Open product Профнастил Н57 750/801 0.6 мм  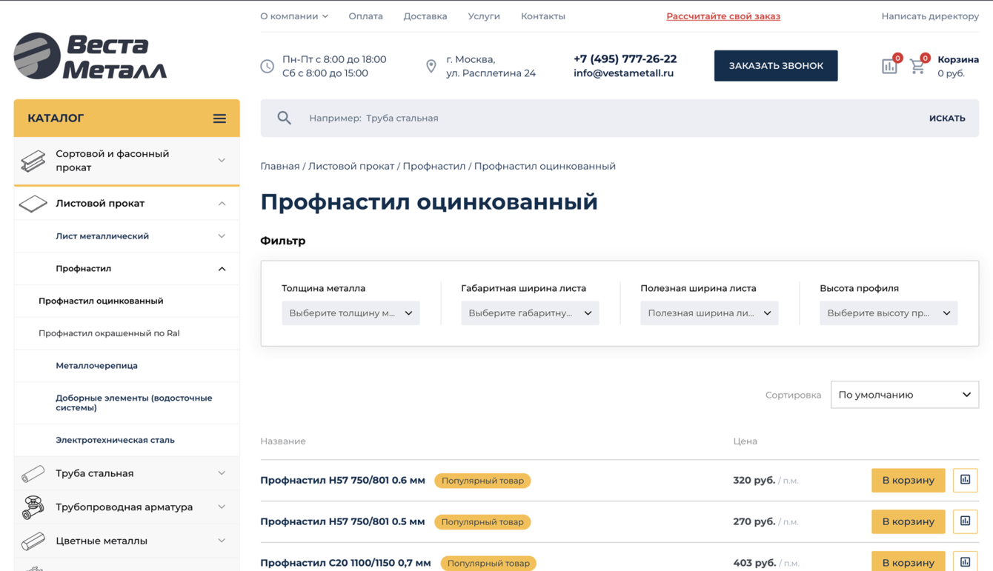342,481
